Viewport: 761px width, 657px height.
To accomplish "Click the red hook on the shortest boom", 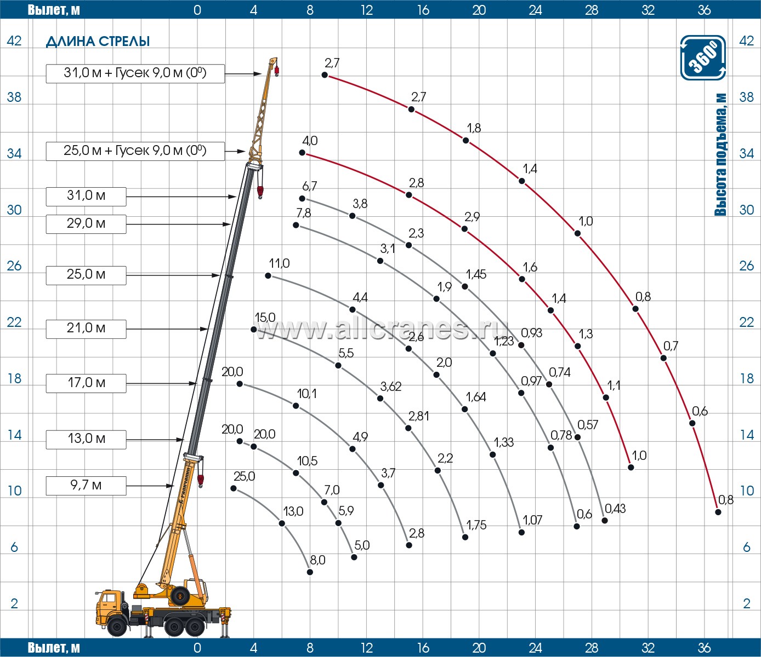I will click(x=201, y=481).
